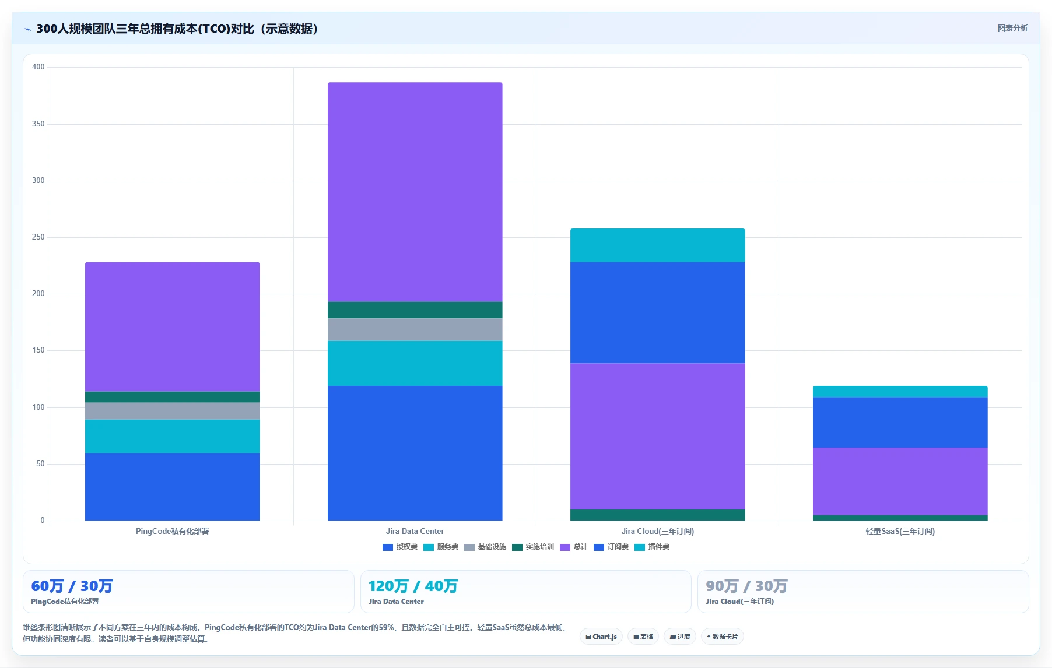
Task: Select the gray segment of the Jira Data Center bar
Action: [x=415, y=329]
